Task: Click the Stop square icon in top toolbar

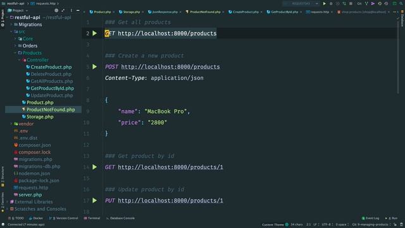Action: (351, 4)
